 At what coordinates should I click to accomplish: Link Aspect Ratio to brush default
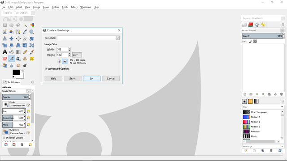(28, 118)
